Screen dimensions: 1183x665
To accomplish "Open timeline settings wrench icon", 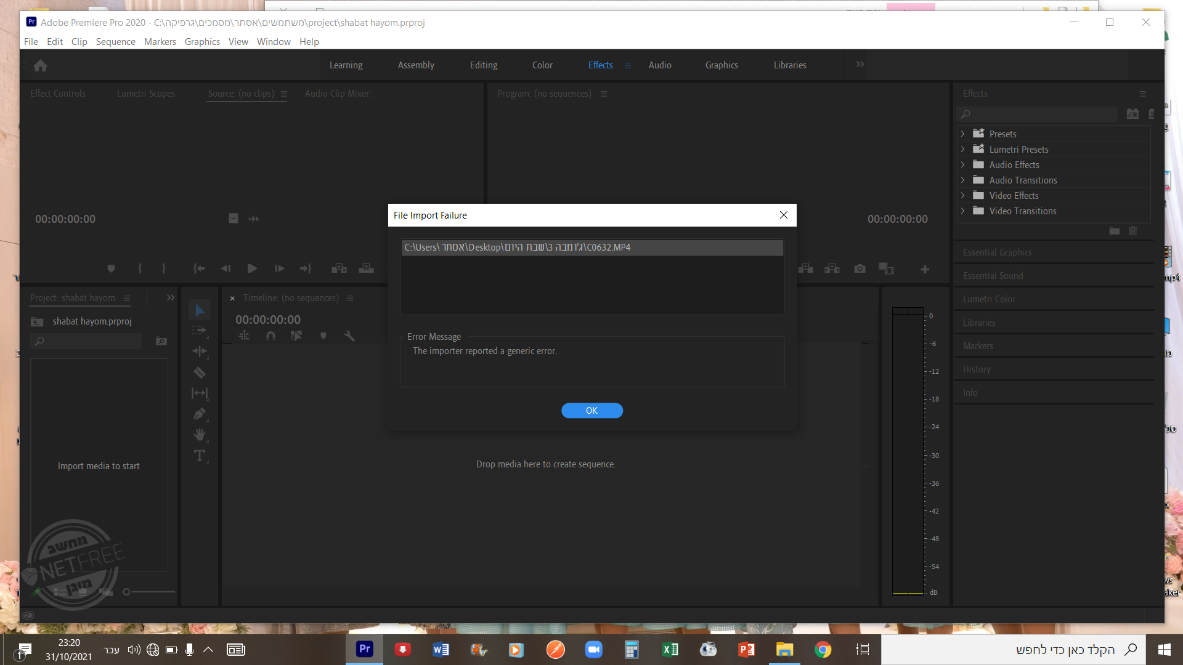I will pos(349,336).
